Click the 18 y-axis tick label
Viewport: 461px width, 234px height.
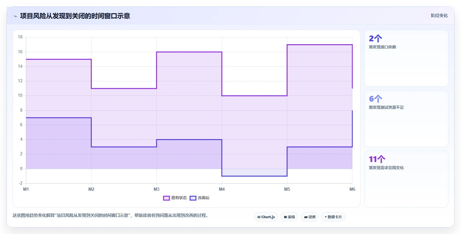[x=20, y=37]
